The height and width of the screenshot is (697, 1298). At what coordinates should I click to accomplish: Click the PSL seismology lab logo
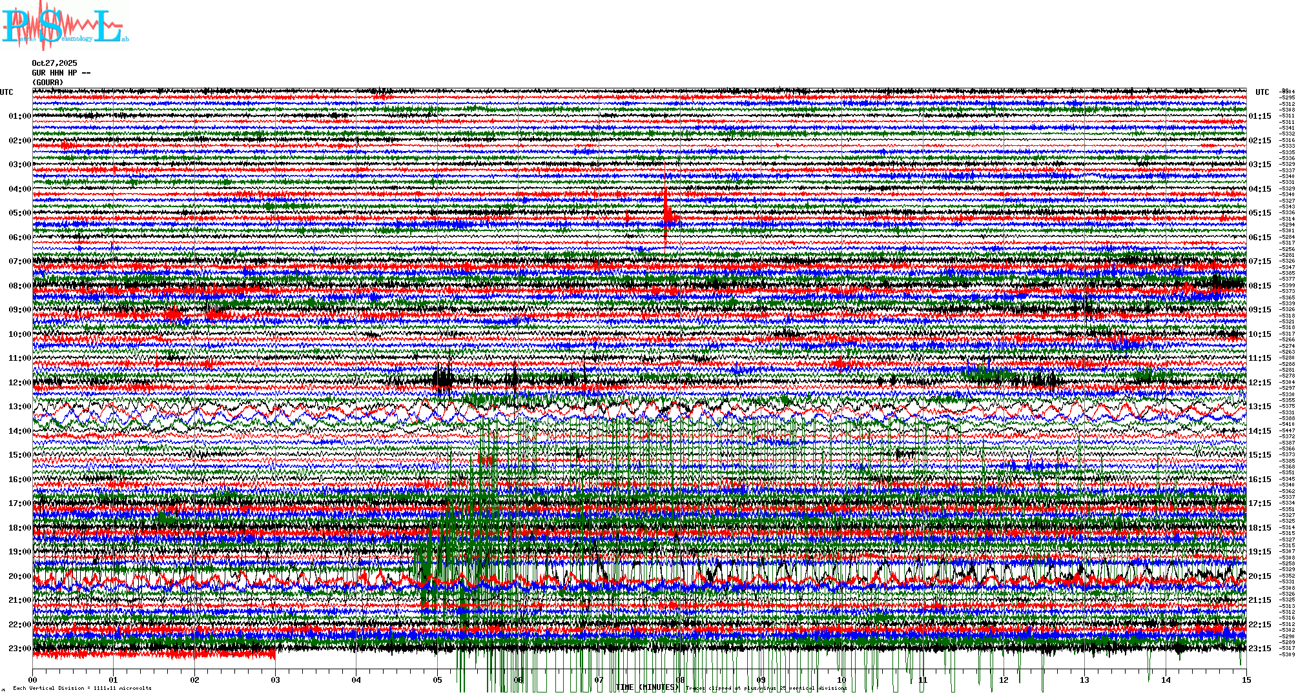click(x=65, y=26)
